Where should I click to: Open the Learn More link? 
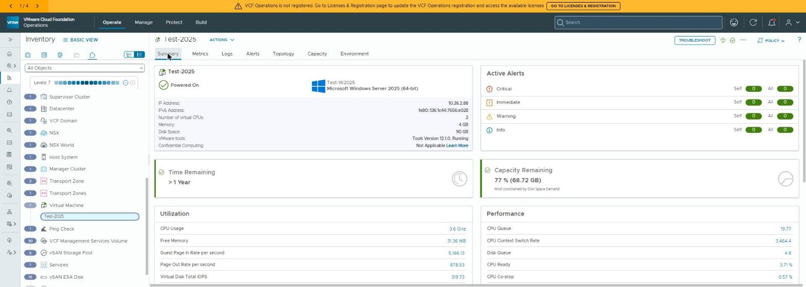pyautogui.click(x=457, y=146)
